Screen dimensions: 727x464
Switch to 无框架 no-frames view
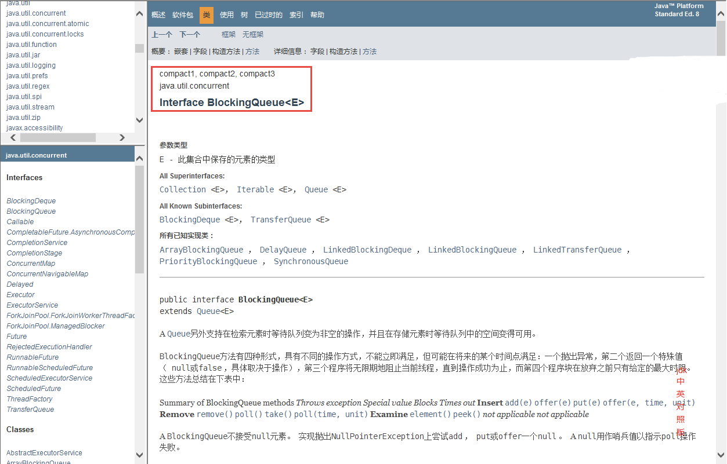[253, 35]
